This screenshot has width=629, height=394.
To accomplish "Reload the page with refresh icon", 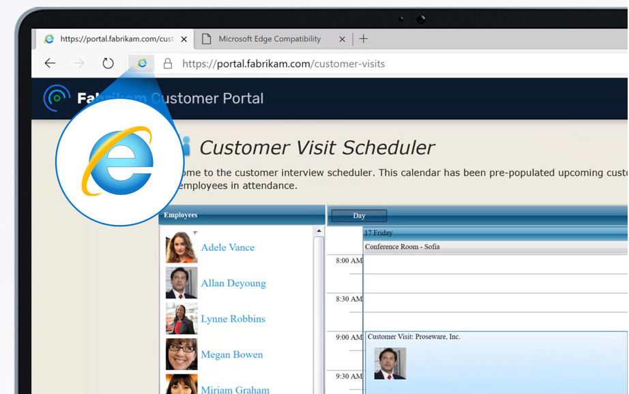I will click(108, 63).
